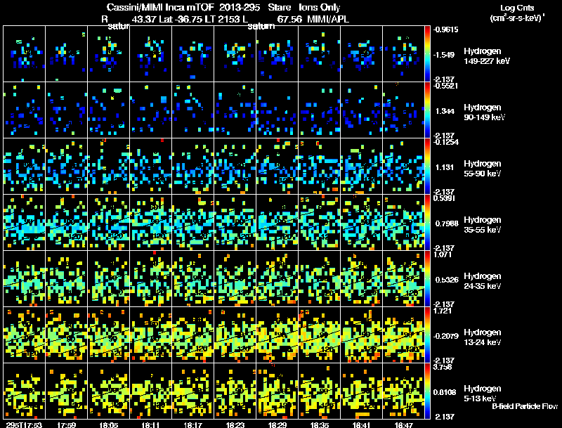Click the 18:05 time label on the axis
This screenshot has height=428, width=562.
click(x=107, y=424)
